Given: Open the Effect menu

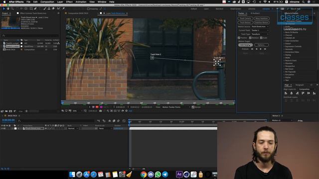Looking at the screenshot, I should (69, 2).
